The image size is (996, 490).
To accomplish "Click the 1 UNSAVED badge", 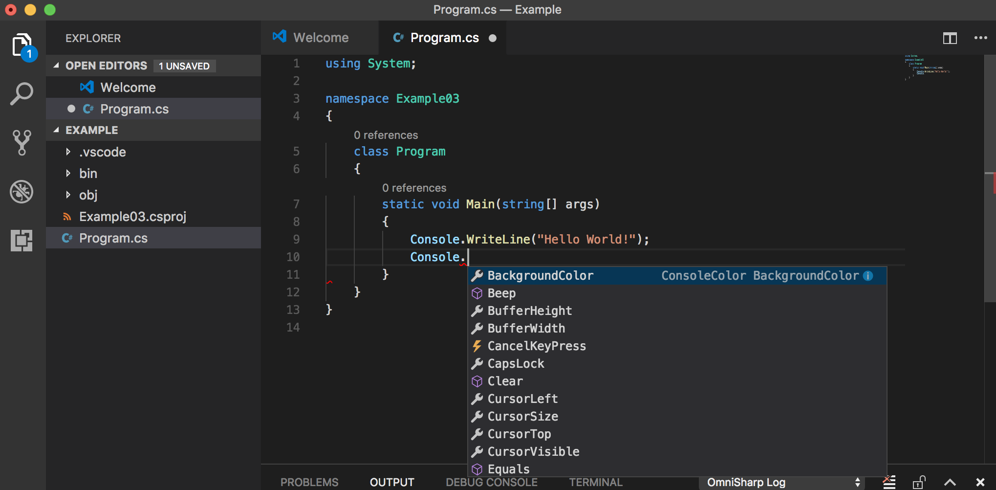I will pyautogui.click(x=184, y=66).
